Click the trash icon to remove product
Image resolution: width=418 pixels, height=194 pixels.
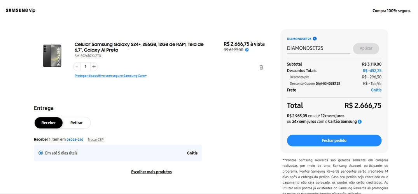(x=261, y=67)
